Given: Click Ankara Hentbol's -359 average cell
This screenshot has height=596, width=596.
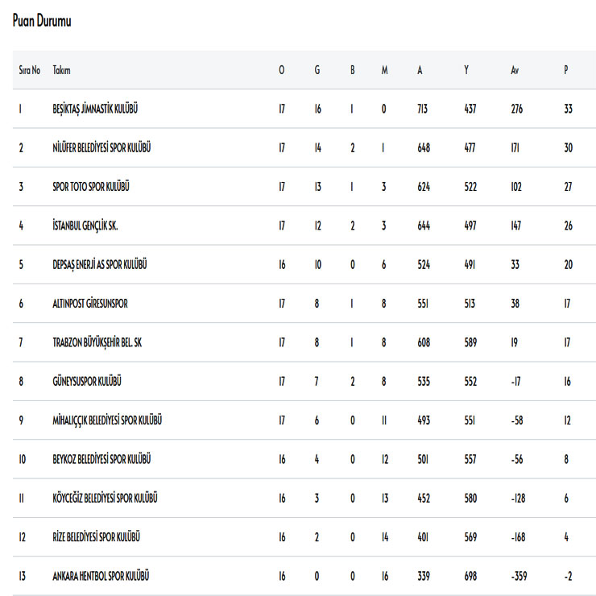Looking at the screenshot, I should 519,576.
